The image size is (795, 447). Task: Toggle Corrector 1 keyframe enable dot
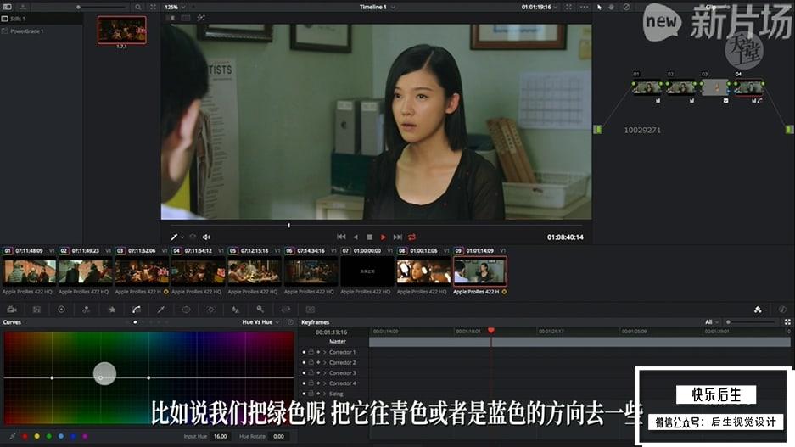[x=304, y=352]
